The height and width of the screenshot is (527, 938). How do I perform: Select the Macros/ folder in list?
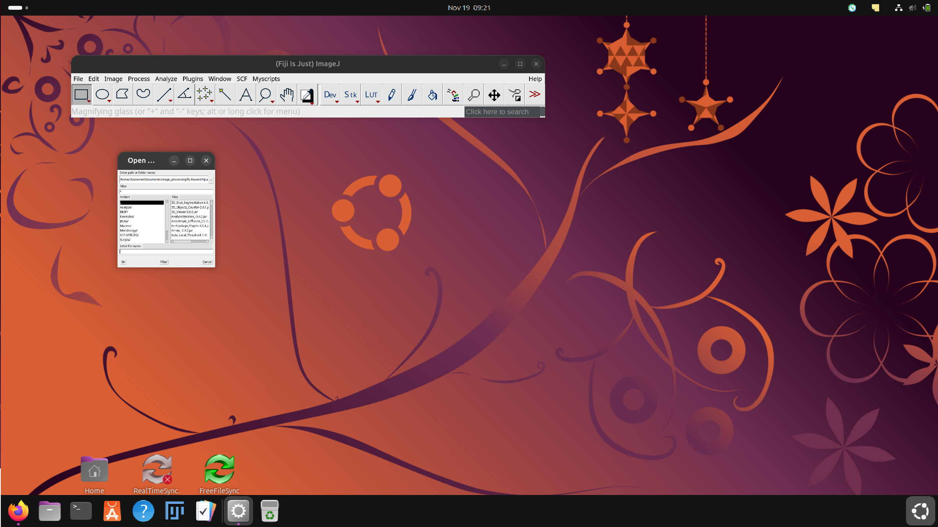(126, 226)
